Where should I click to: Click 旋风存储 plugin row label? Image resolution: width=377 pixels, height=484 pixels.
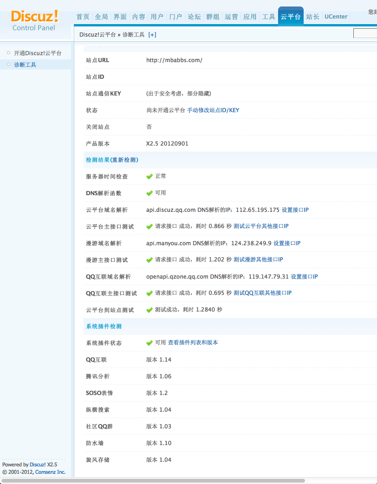pyautogui.click(x=97, y=459)
